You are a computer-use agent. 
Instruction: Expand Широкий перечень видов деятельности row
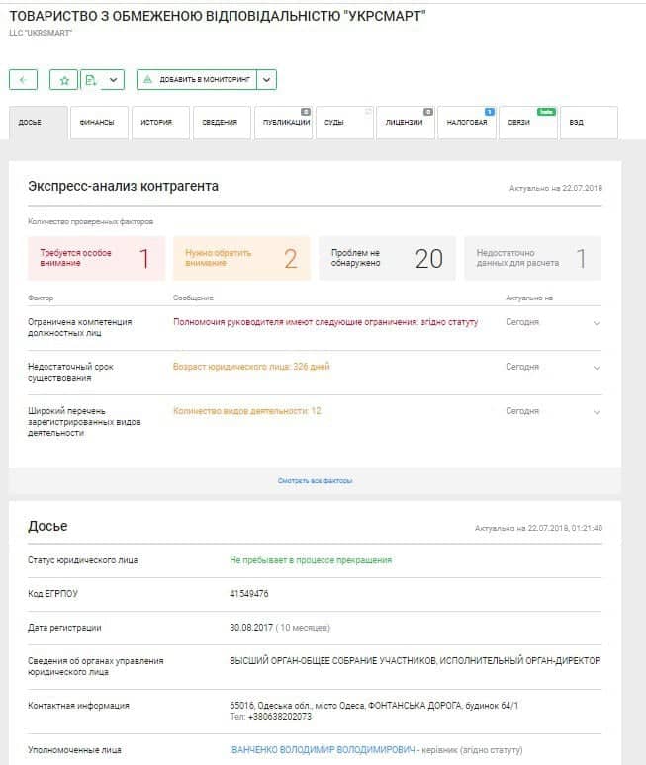click(x=597, y=412)
